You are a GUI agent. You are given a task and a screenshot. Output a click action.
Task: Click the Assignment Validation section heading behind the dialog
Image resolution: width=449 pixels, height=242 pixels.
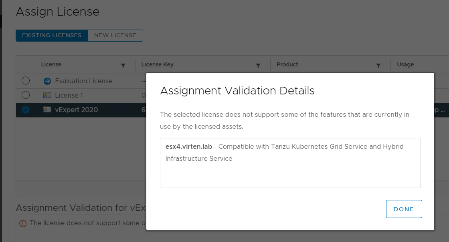tap(81, 208)
